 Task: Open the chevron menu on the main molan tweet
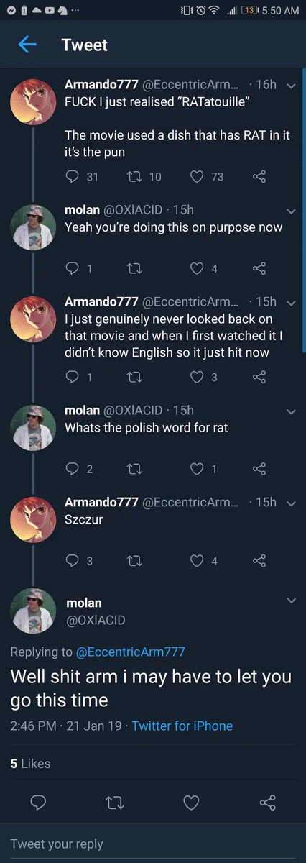tap(291, 600)
